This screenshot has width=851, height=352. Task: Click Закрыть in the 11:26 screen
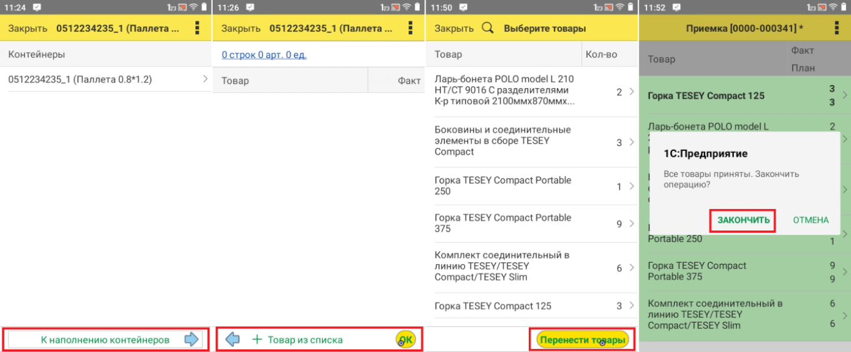pos(241,29)
